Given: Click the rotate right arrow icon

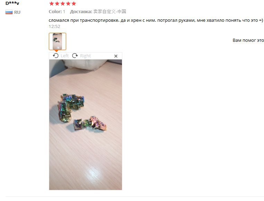Looking at the screenshot, I should point(75,56).
